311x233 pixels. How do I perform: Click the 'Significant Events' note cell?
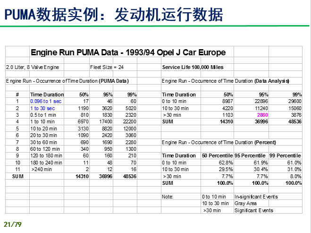tap(254, 210)
